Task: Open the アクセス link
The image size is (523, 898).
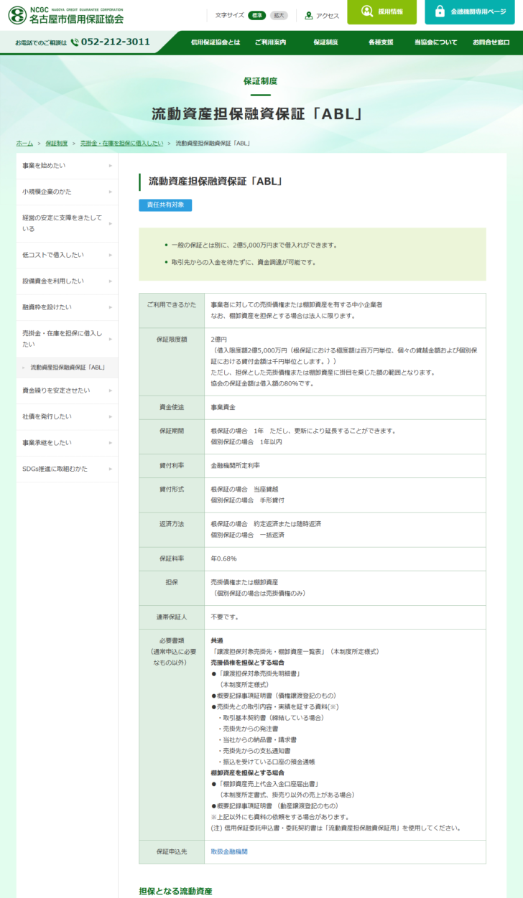Action: (322, 15)
